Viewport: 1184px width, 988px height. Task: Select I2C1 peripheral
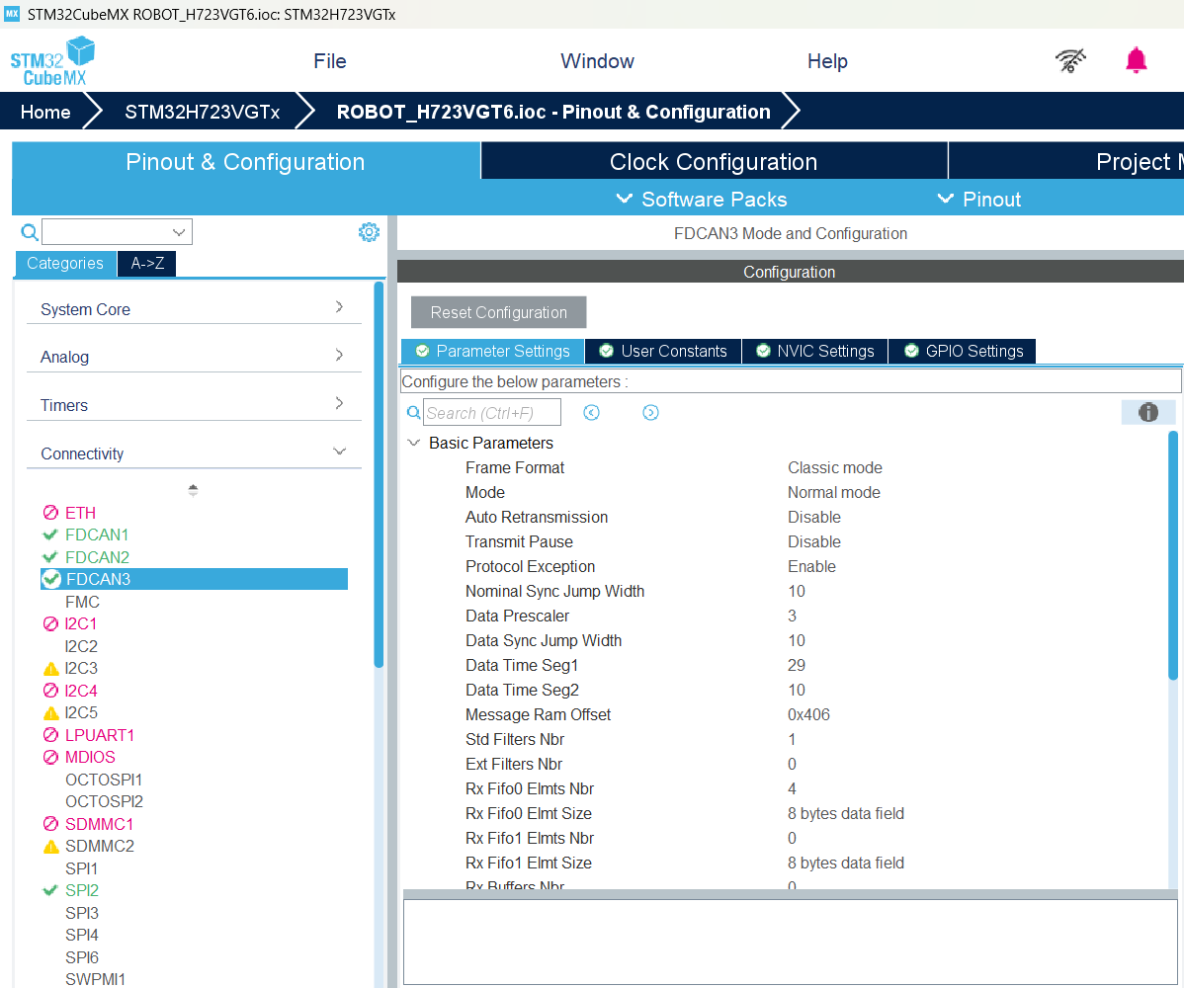tap(81, 623)
